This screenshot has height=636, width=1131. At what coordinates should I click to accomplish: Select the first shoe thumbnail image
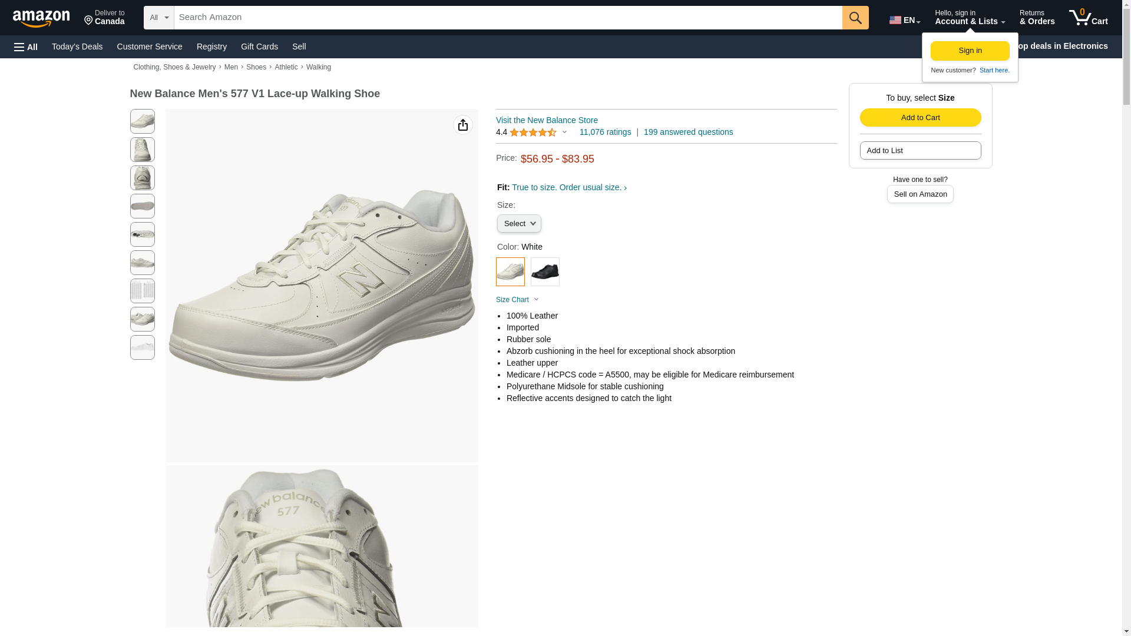143,121
